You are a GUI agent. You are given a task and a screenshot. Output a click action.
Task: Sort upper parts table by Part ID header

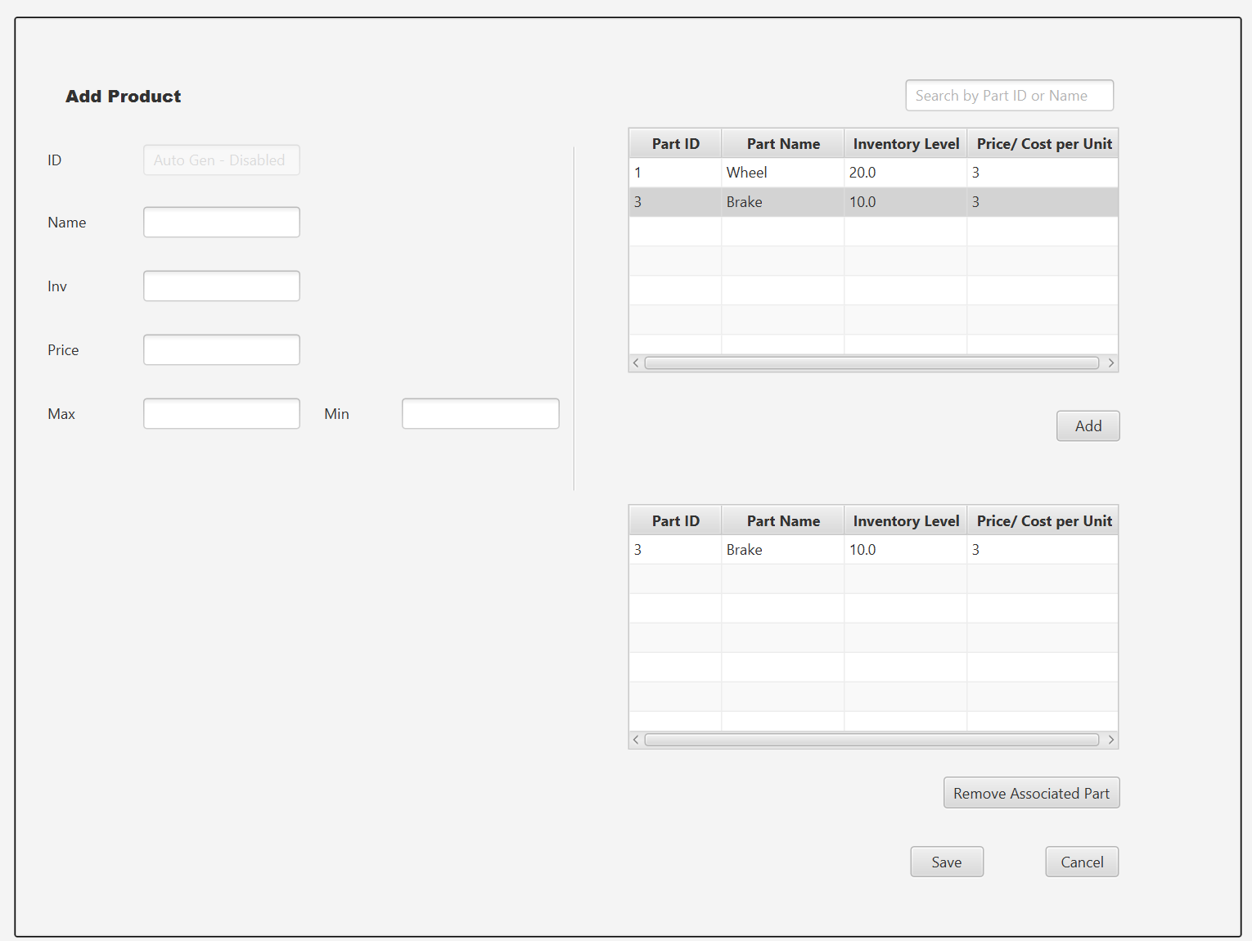(x=675, y=144)
